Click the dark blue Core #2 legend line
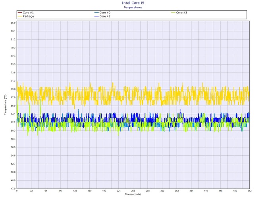The image size is (266, 199). 96,16
